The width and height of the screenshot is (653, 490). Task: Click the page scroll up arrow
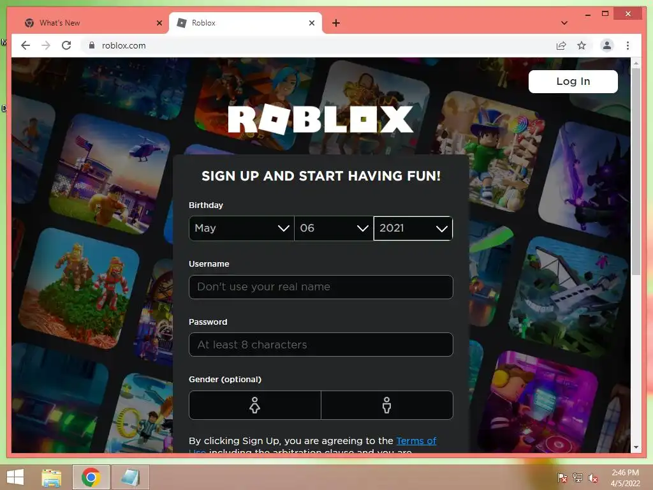coord(636,63)
